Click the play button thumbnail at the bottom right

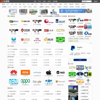point(73,98)
